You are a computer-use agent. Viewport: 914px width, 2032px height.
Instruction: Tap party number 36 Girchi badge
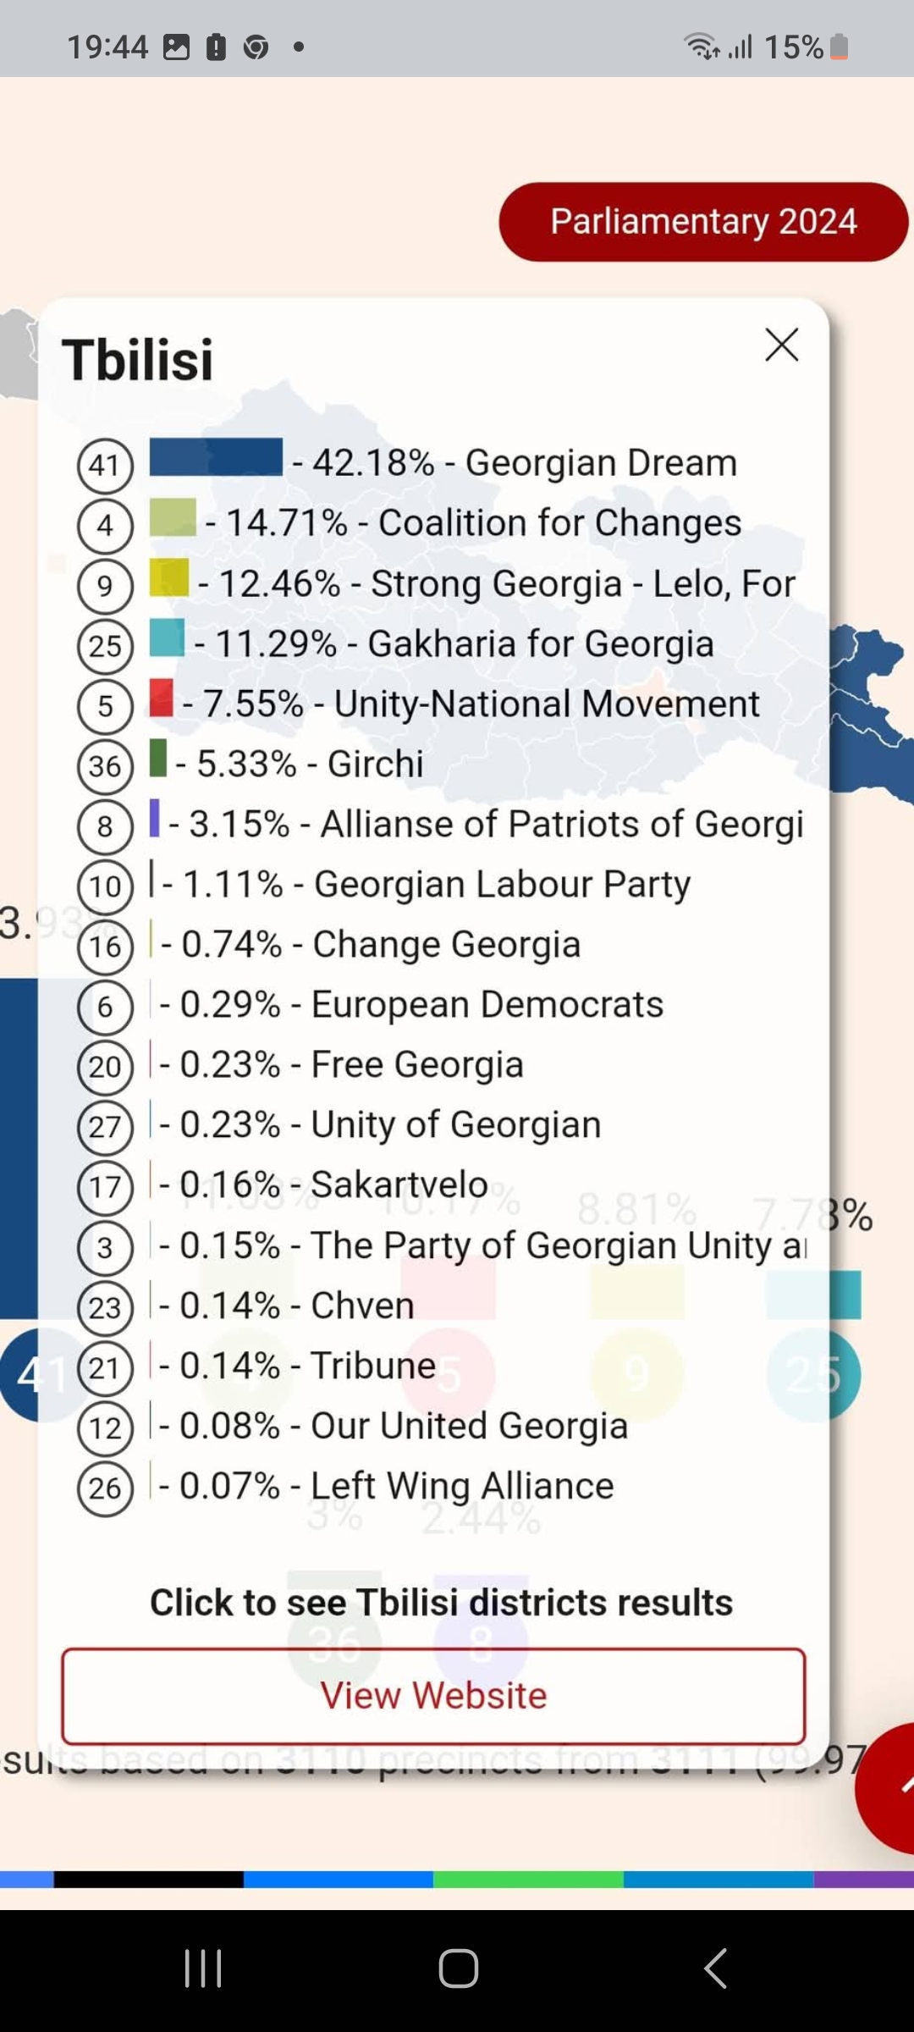105,766
